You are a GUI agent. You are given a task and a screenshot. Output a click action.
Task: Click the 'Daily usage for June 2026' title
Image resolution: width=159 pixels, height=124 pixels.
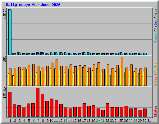tap(33, 5)
